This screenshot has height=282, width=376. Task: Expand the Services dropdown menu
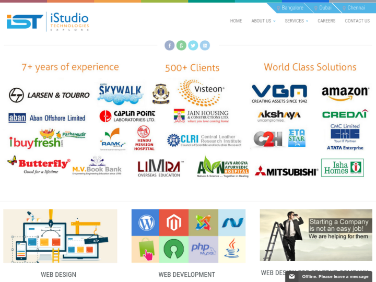point(296,21)
